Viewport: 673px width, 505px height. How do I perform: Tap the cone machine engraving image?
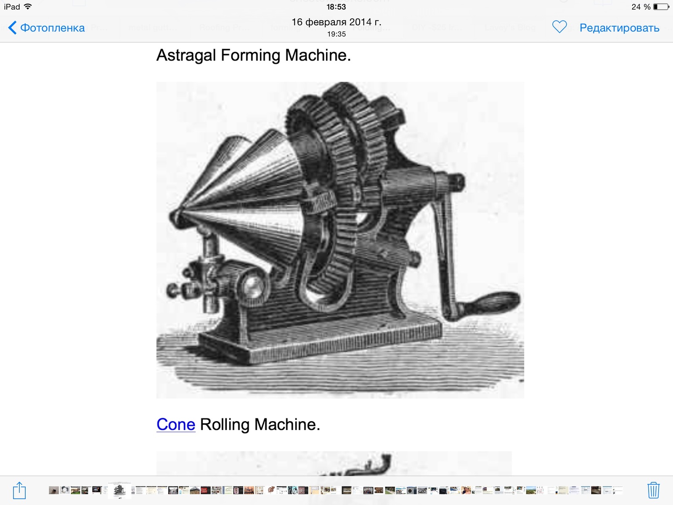(x=340, y=240)
